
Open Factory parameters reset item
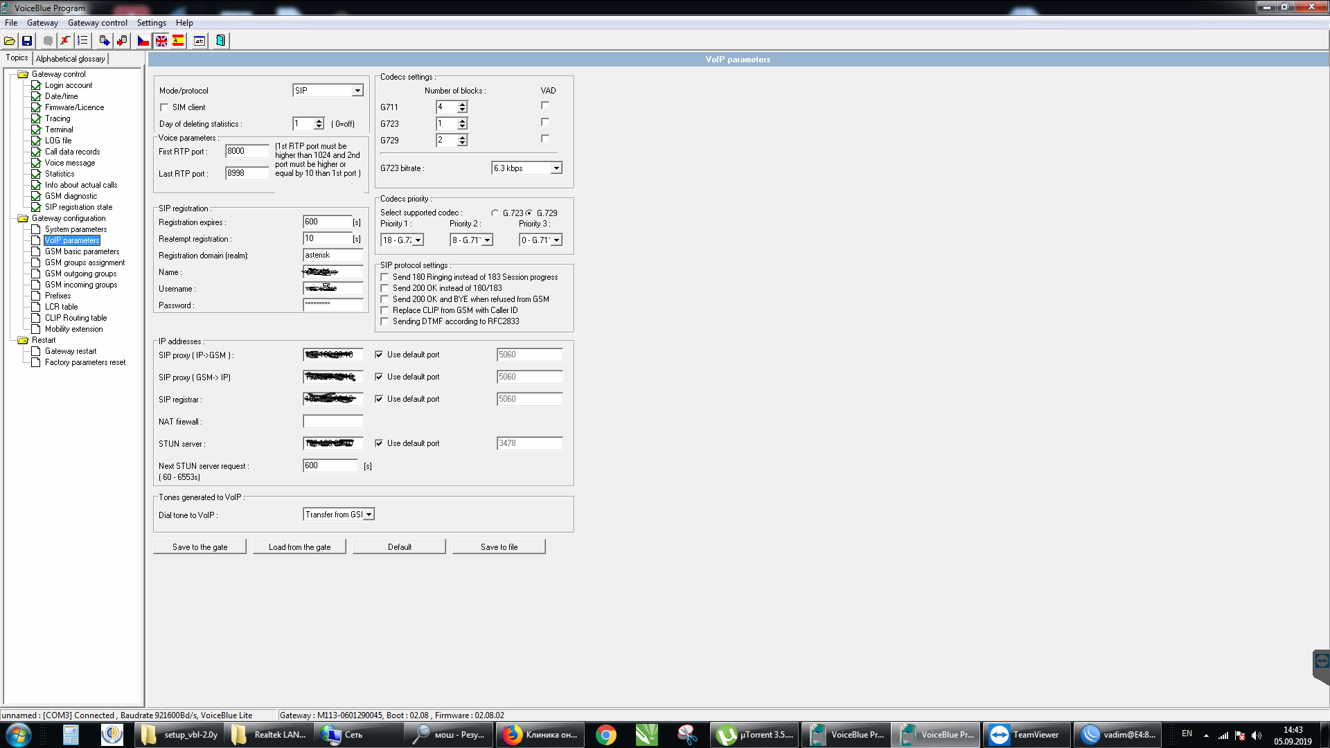[85, 362]
